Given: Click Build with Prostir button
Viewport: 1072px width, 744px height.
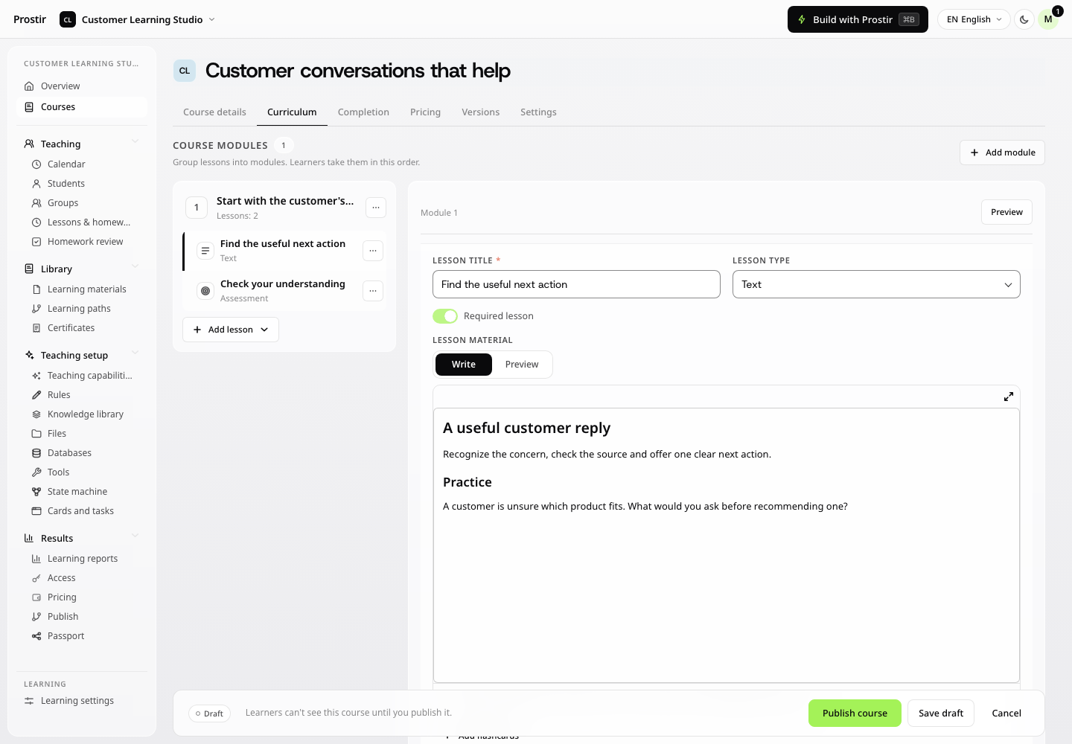Looking at the screenshot, I should pyautogui.click(x=858, y=19).
